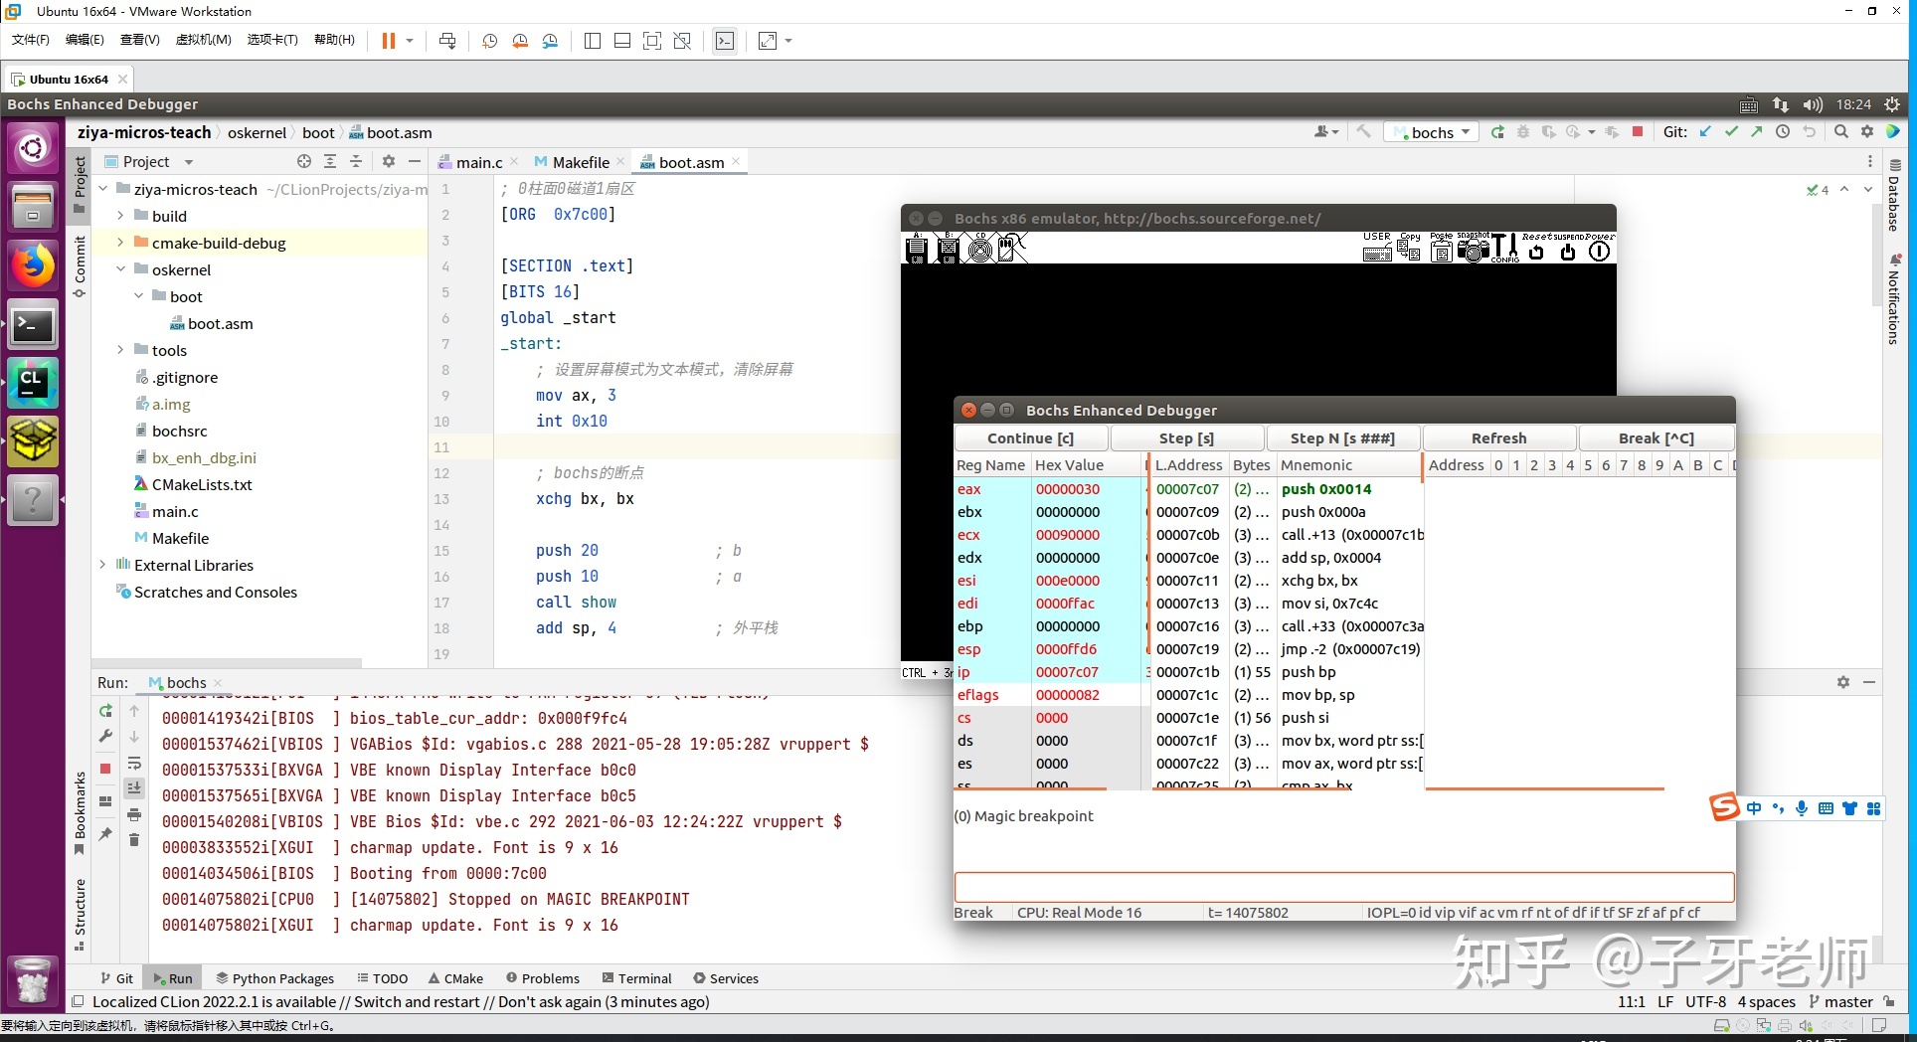1917x1042 pixels.
Task: Click Step N [s ###] button
Action: 1342,438
